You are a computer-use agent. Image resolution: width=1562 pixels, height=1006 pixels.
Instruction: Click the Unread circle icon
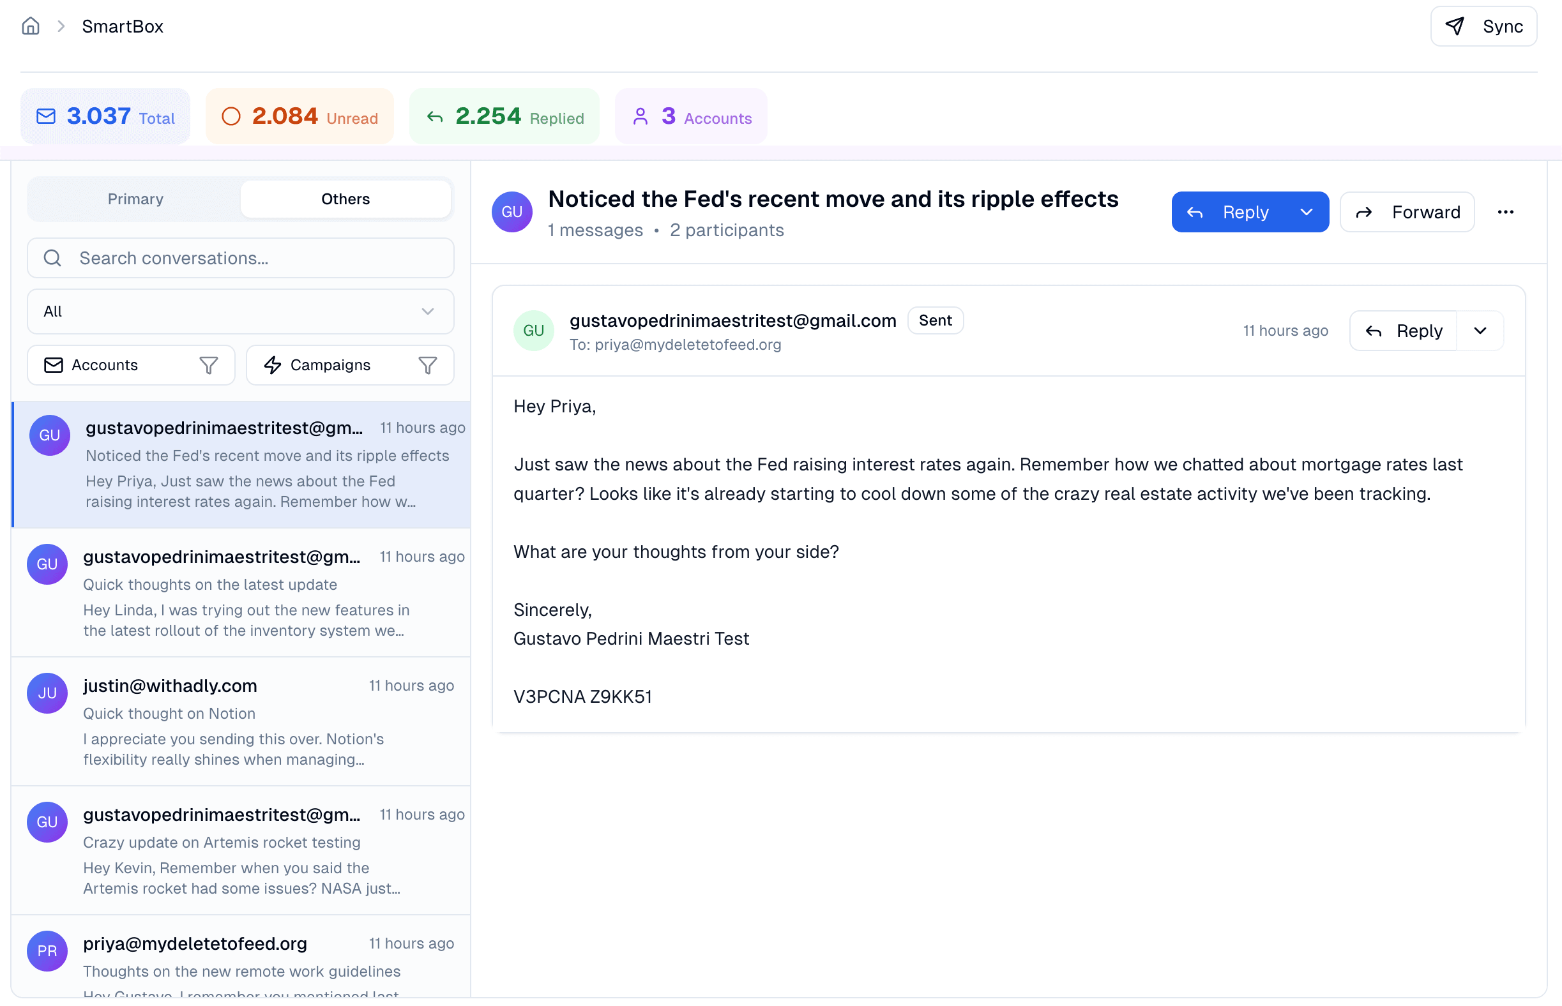pyautogui.click(x=231, y=116)
